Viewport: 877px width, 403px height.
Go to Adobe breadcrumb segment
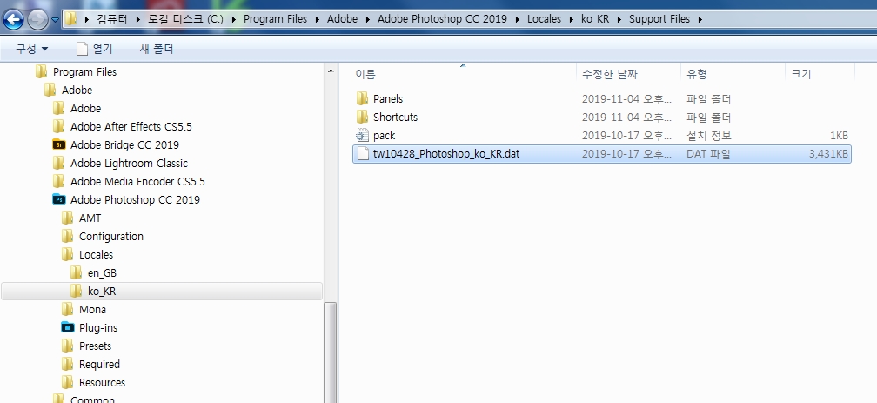(x=342, y=19)
